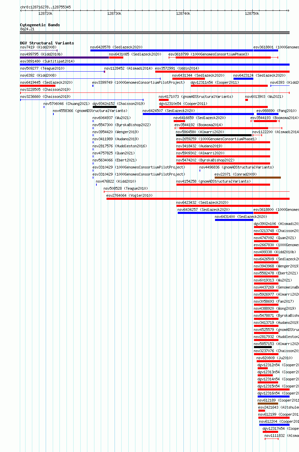Image resolution: width=299 pixels, height=452 pixels.
Task: Click the nsv6392 (Kidd2008) label
Action: pyautogui.click(x=38, y=75)
